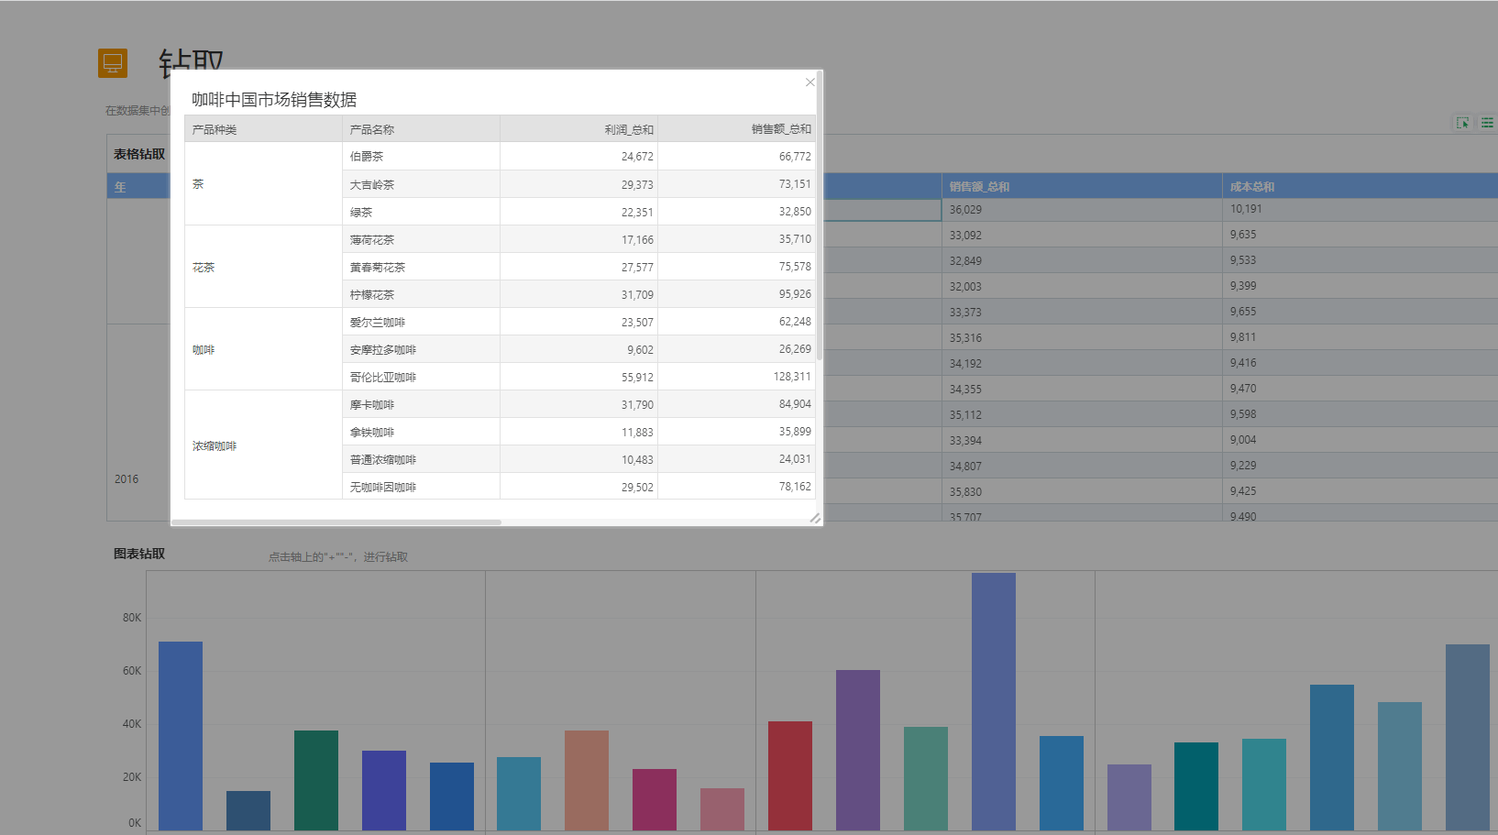
Task: Click the dialog's vertical scrollbar thumb
Action: point(819,220)
